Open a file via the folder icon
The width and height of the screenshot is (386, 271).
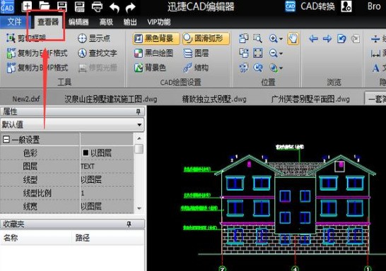[x=45, y=6]
